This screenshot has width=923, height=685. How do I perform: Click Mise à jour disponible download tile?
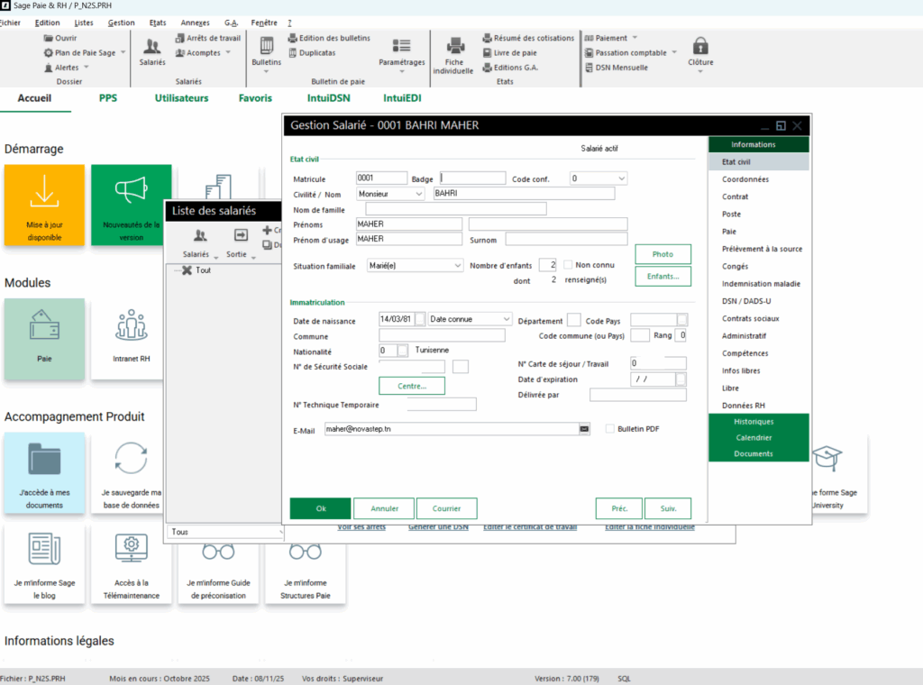point(44,205)
